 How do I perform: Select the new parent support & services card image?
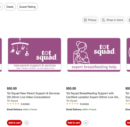35,55
